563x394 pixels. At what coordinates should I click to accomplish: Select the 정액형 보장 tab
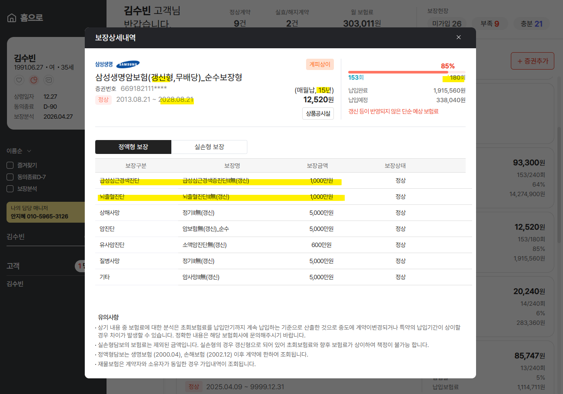click(133, 147)
